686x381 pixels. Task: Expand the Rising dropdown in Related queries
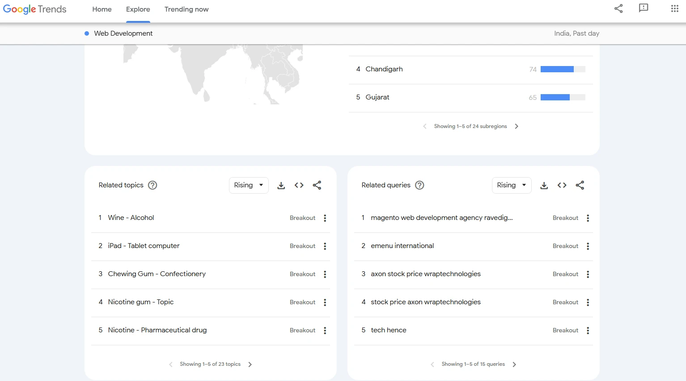click(x=512, y=185)
